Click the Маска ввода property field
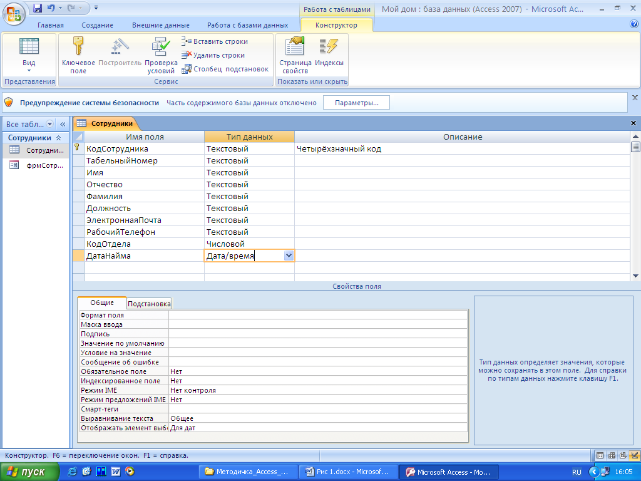This screenshot has height=481, width=641. [x=317, y=324]
